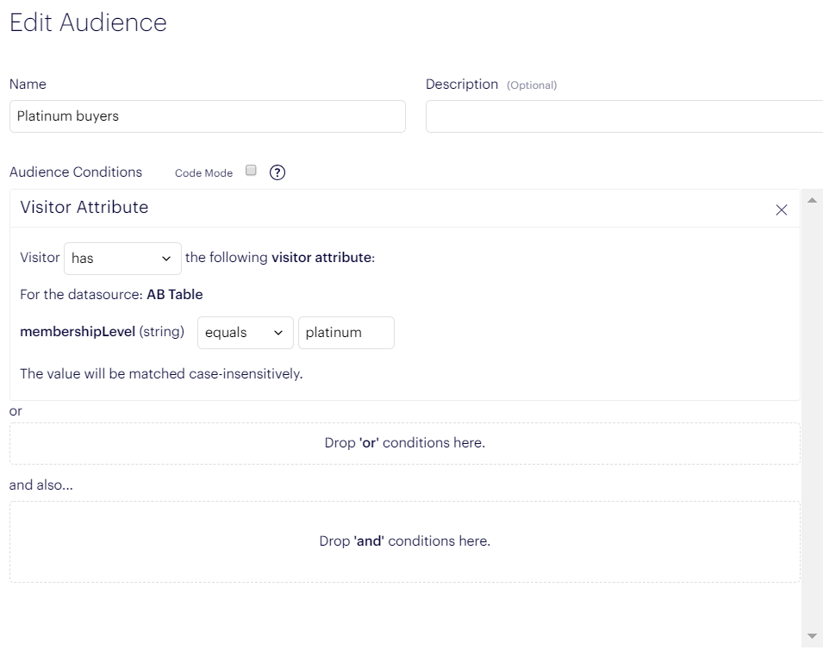Click the AB Table datasource name
The image size is (823, 650).
175,295
